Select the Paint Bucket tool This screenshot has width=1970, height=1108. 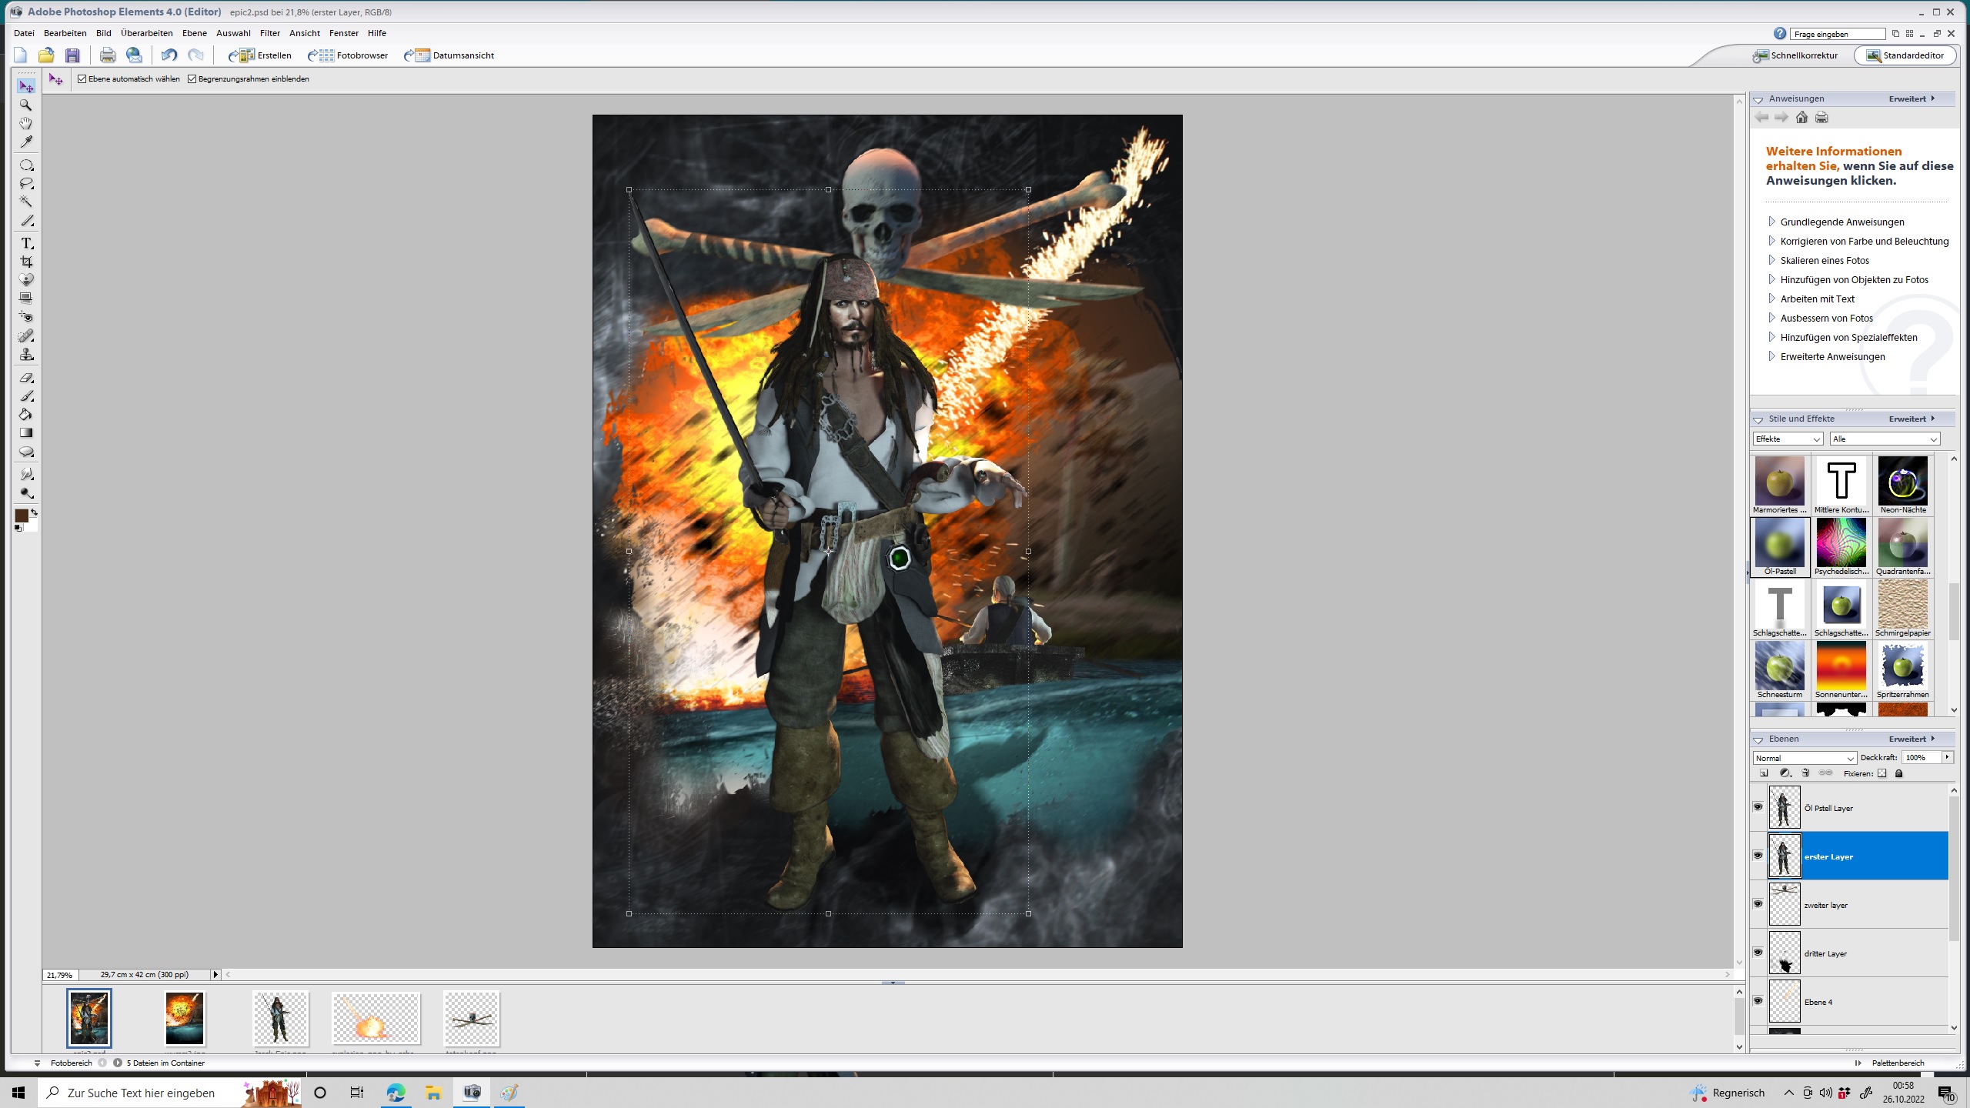coord(26,415)
